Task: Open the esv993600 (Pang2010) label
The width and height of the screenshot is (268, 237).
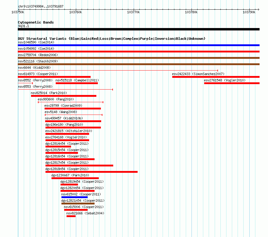Action: point(56,99)
